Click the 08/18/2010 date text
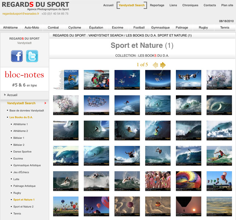Screen dimensions: 236x220 click(x=226, y=21)
